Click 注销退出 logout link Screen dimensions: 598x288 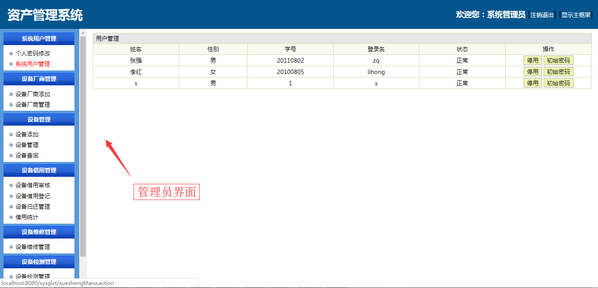tap(542, 15)
